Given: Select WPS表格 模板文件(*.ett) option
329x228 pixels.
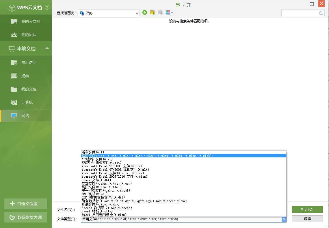Looking at the screenshot, I should tap(184, 163).
